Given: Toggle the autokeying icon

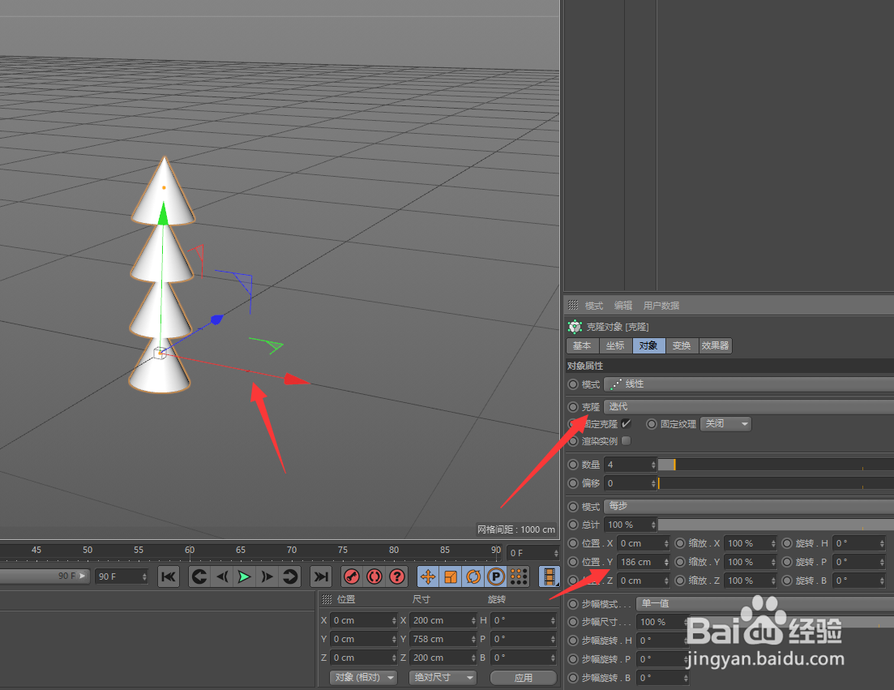Looking at the screenshot, I should tap(374, 576).
